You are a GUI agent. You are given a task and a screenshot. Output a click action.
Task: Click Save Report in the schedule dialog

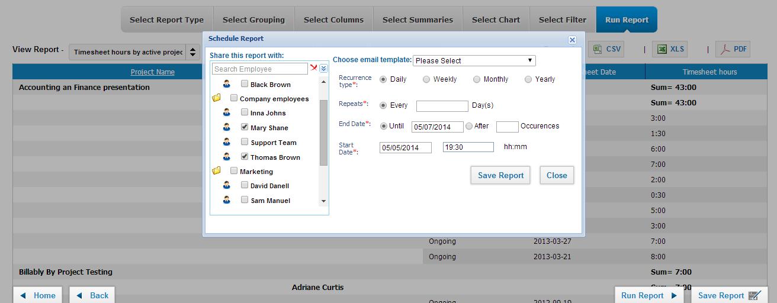click(501, 175)
